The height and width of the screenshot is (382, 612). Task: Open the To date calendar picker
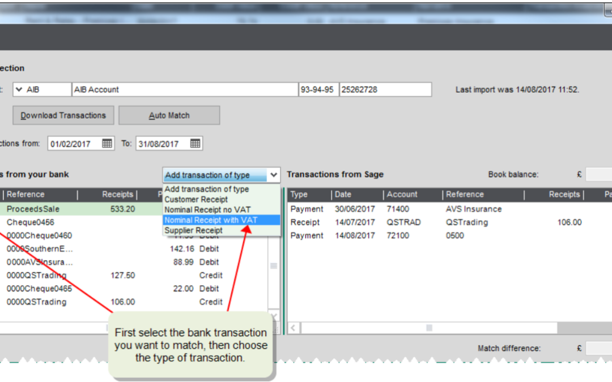pos(195,144)
